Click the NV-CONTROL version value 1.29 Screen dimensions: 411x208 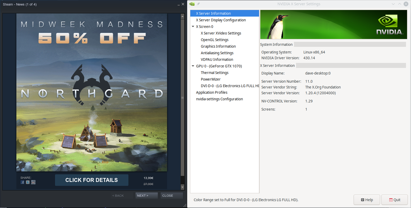click(x=309, y=101)
